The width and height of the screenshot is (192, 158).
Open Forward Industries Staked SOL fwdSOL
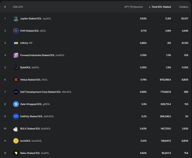coord(42,55)
